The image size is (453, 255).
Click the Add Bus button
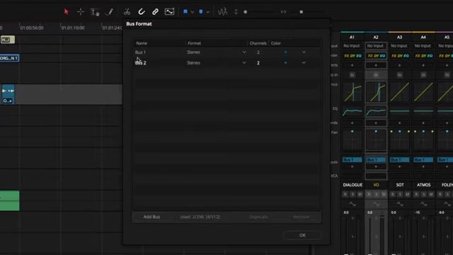(x=151, y=217)
